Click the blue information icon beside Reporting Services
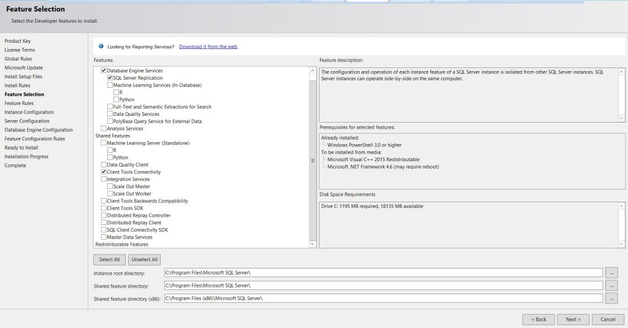 [x=101, y=47]
